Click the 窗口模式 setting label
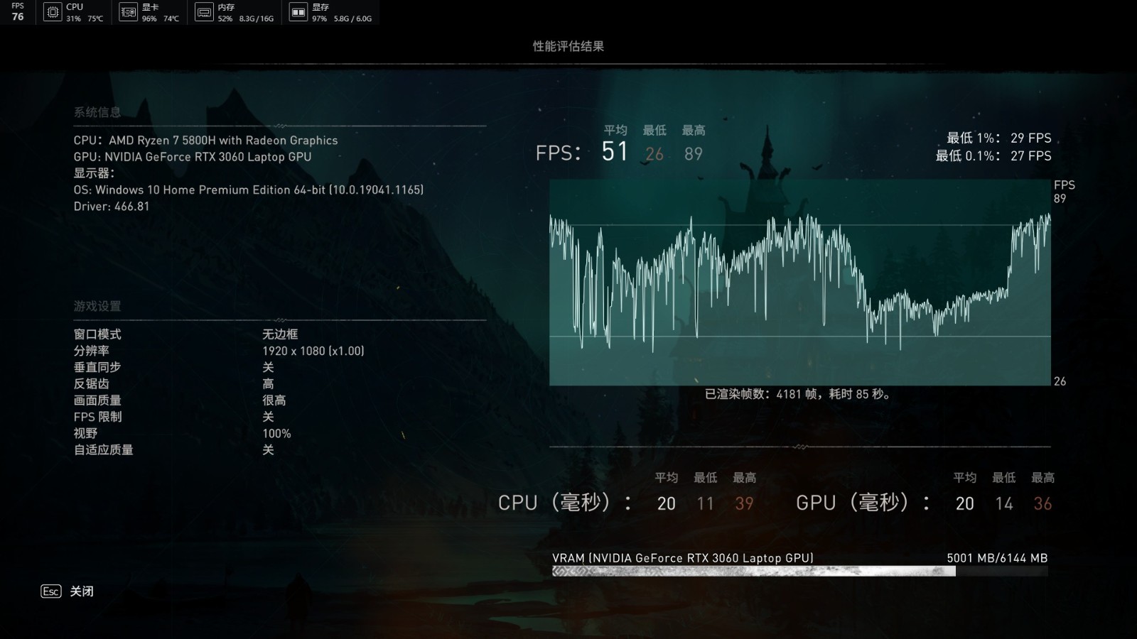 [x=97, y=334]
